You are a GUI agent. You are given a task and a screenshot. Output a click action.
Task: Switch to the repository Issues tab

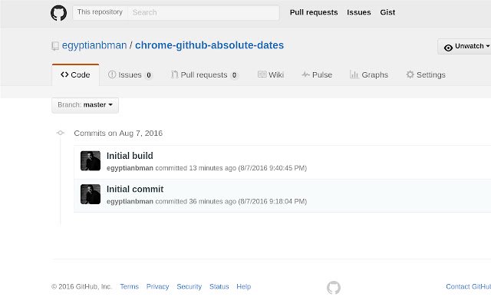click(130, 75)
